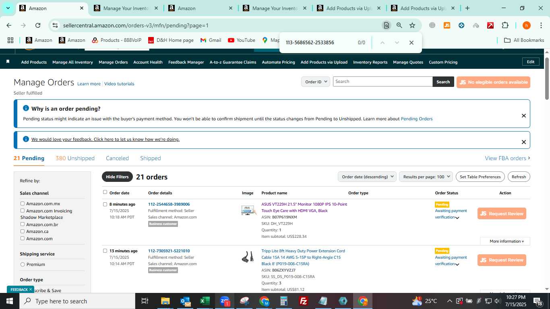
Task: Open Windows Start menu
Action: coord(10,301)
